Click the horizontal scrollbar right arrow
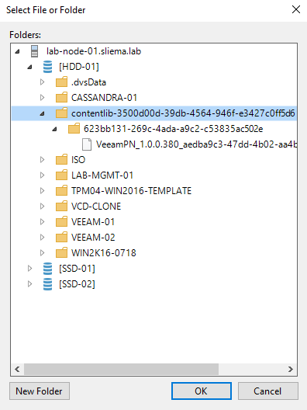 290,369
